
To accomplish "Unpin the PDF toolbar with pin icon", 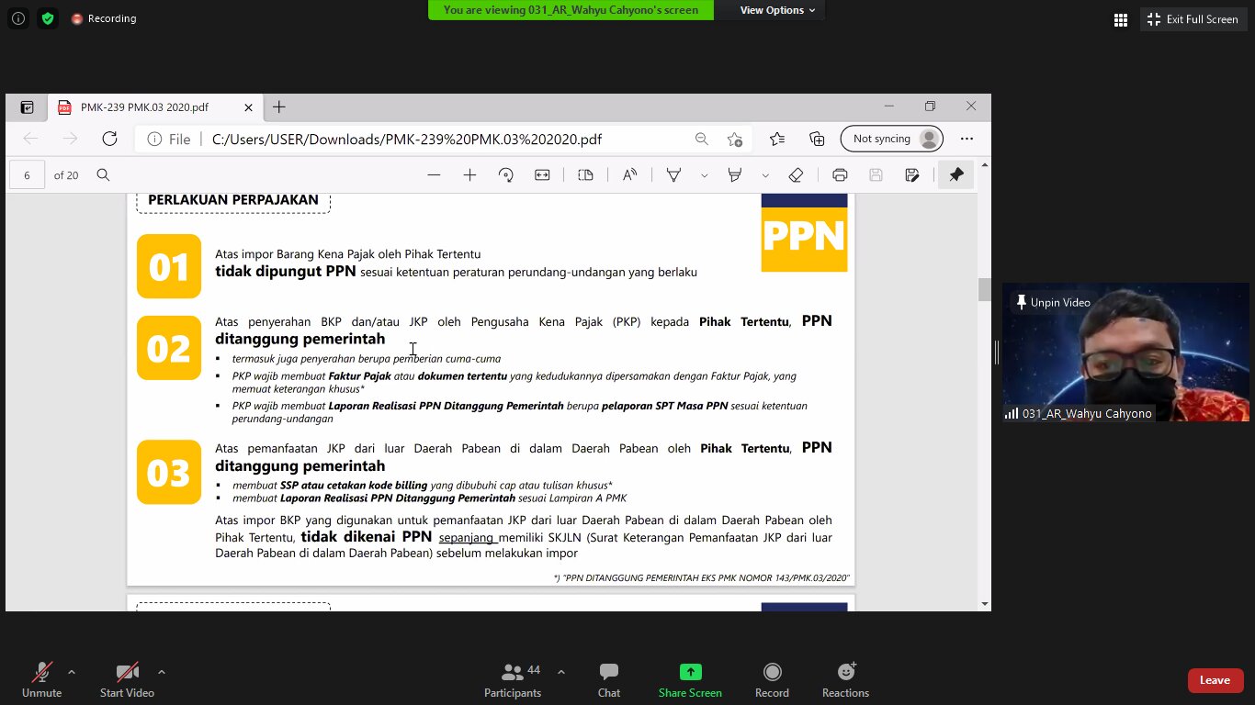I will click(x=956, y=175).
